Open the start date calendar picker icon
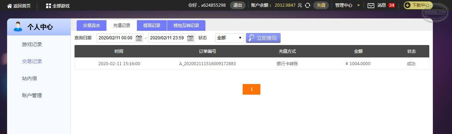The image size is (452, 134). tap(139, 38)
